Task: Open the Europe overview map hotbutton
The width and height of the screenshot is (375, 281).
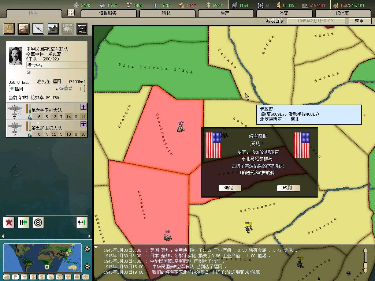Action: [x=9, y=29]
